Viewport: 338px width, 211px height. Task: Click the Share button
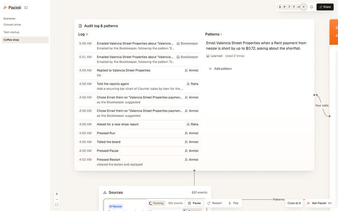(325, 7)
